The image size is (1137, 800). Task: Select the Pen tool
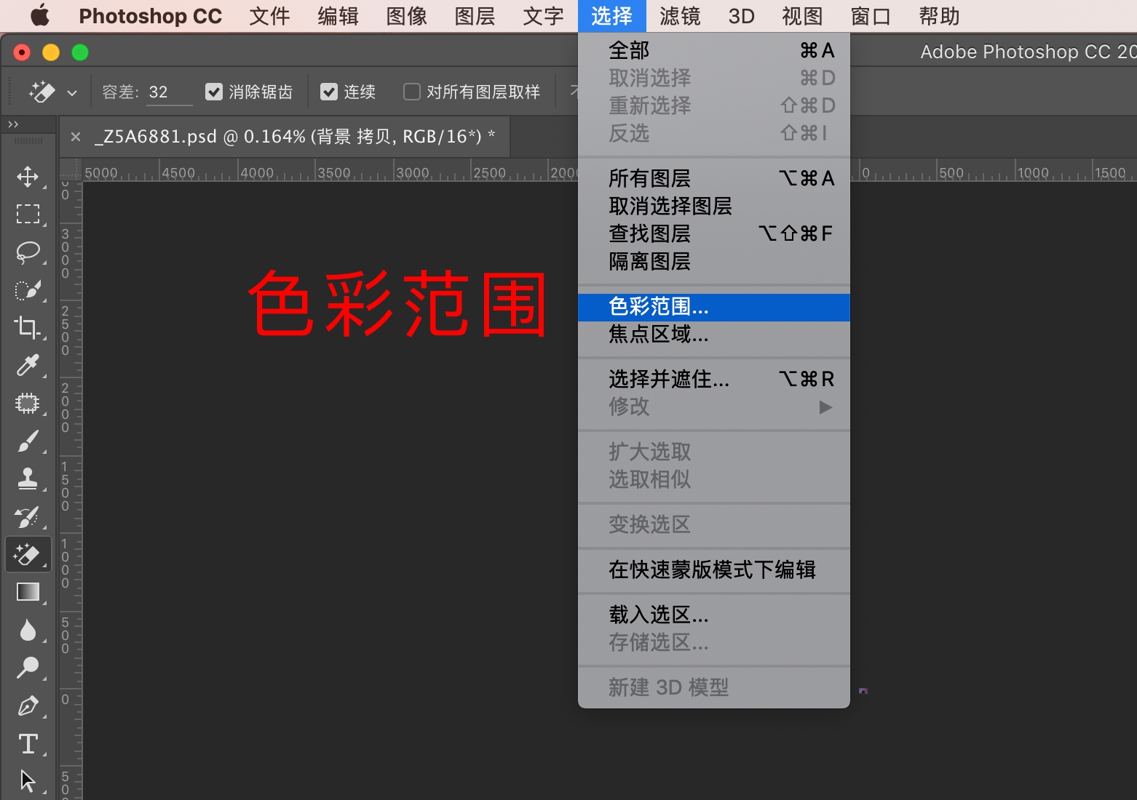(28, 705)
